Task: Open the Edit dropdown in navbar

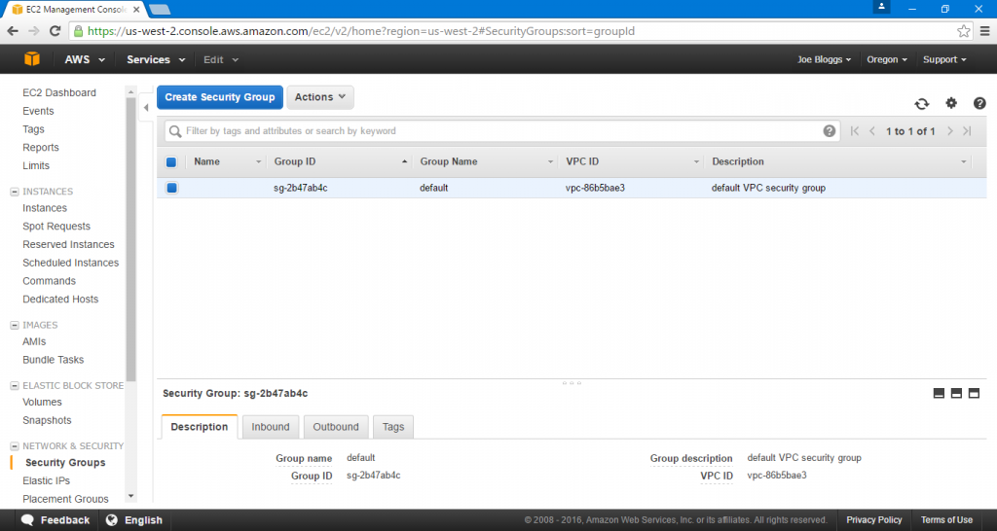Action: coord(221,59)
